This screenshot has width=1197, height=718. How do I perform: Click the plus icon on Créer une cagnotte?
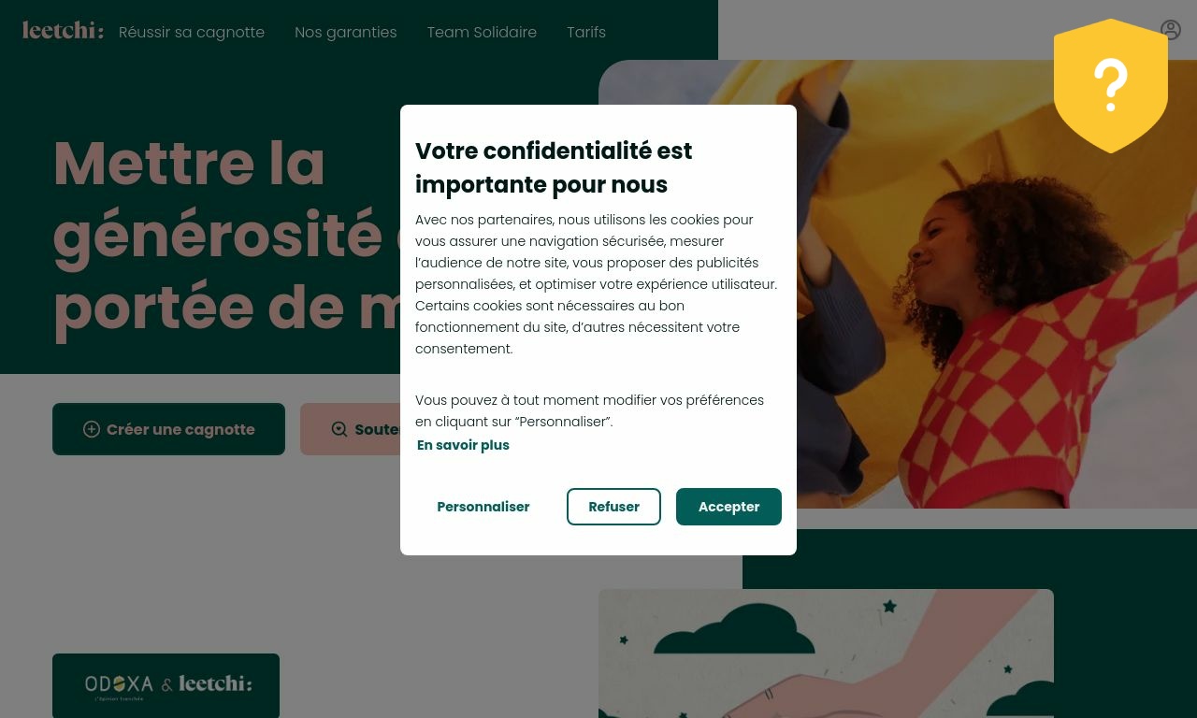(92, 429)
